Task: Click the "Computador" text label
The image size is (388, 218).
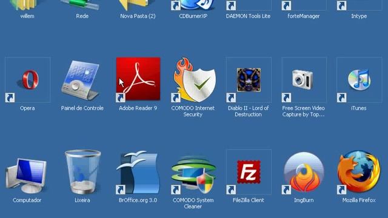Action: (27, 200)
